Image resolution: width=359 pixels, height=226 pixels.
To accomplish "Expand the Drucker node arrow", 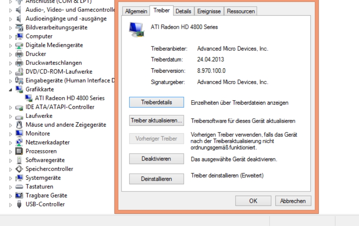I will click(x=10, y=55).
